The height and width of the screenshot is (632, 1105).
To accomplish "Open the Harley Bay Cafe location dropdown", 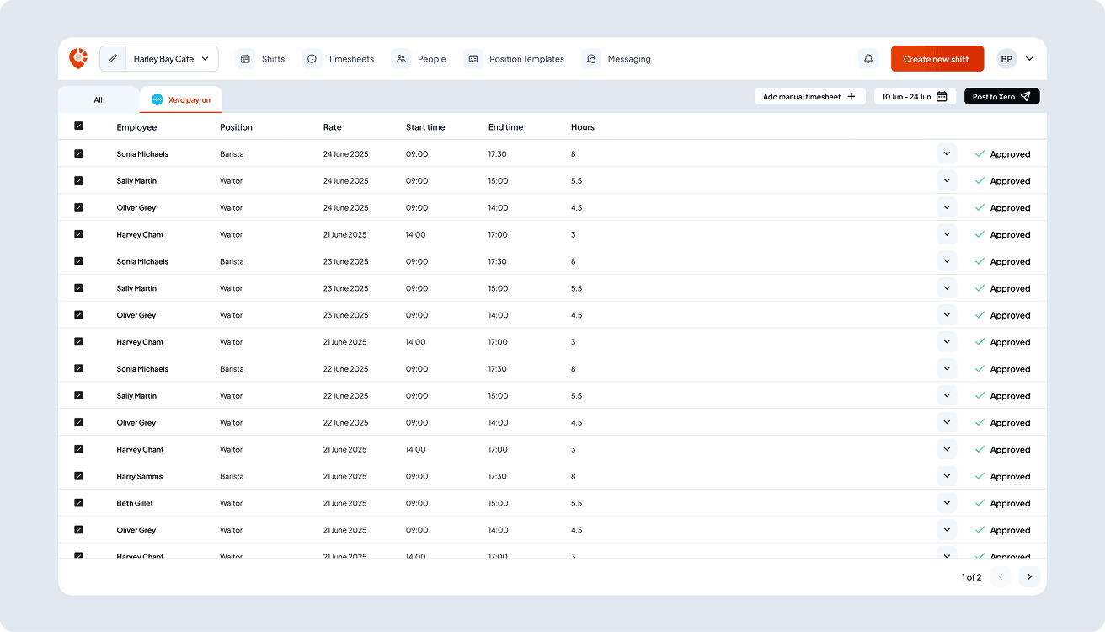I will (x=172, y=59).
